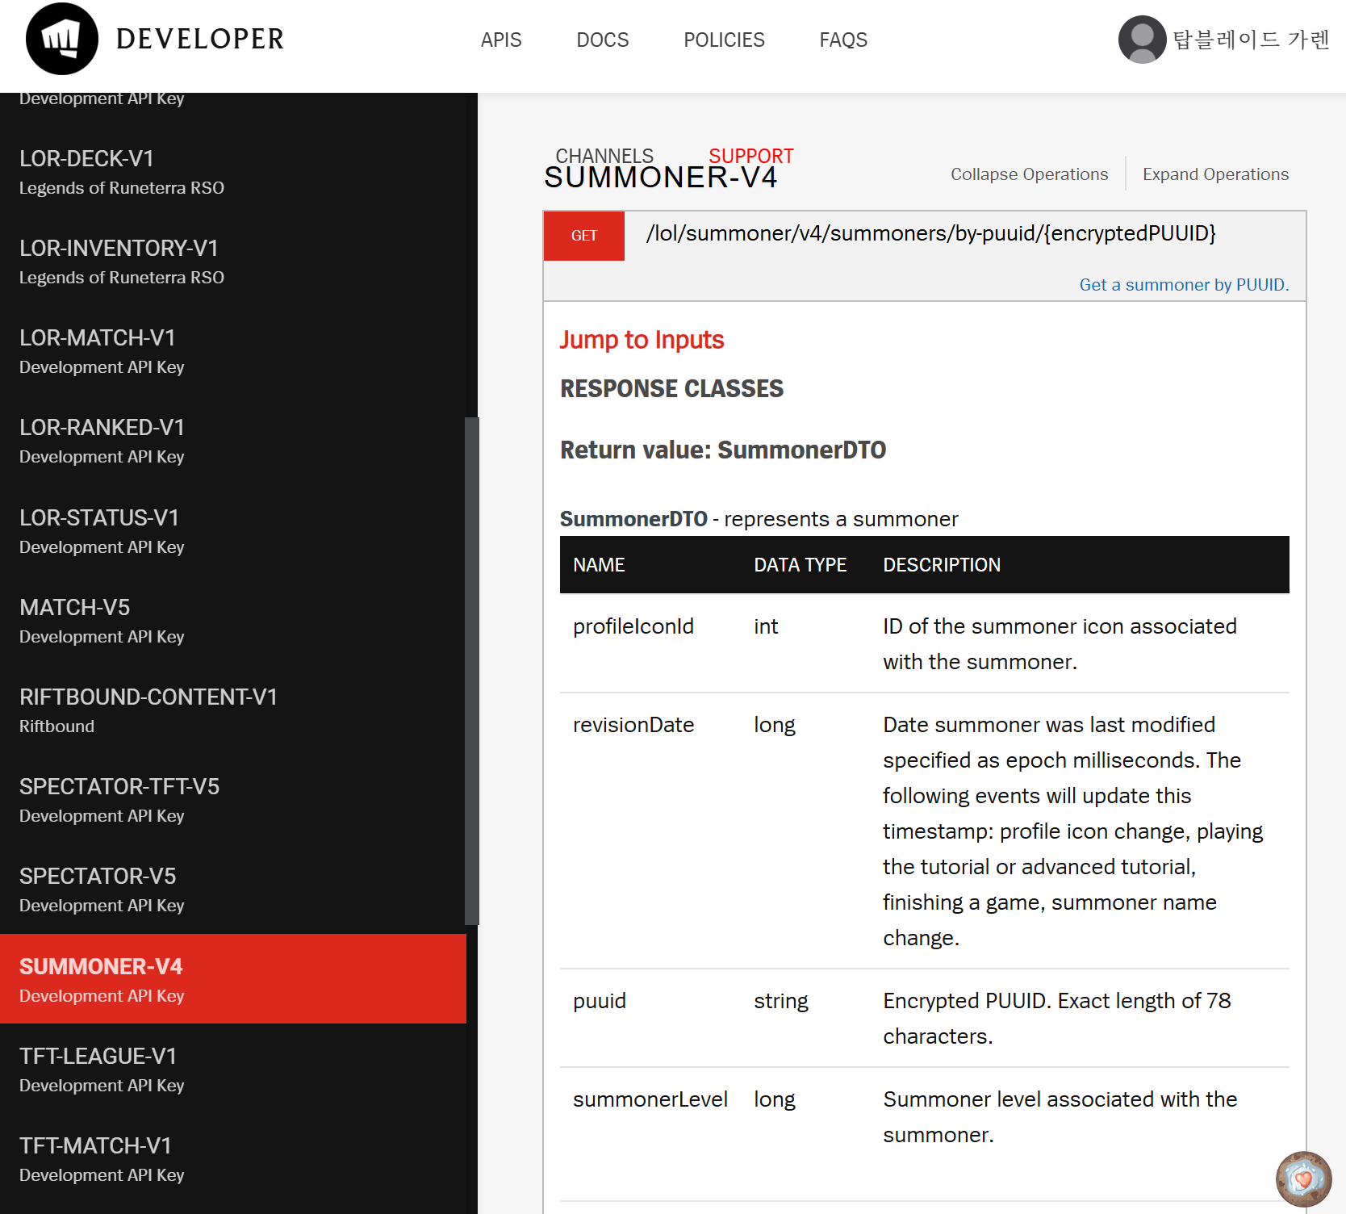Click the Riot fist logo icon
The image size is (1346, 1214).
62,39
